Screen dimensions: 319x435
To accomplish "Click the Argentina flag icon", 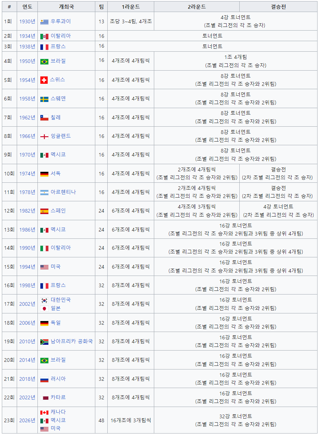I will pos(44,193).
